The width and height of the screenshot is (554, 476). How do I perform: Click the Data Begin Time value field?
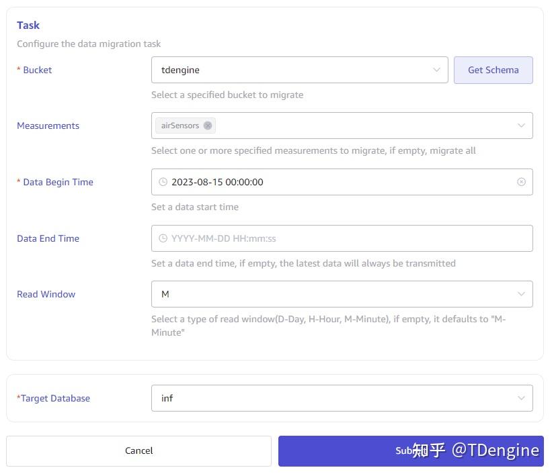click(303, 181)
